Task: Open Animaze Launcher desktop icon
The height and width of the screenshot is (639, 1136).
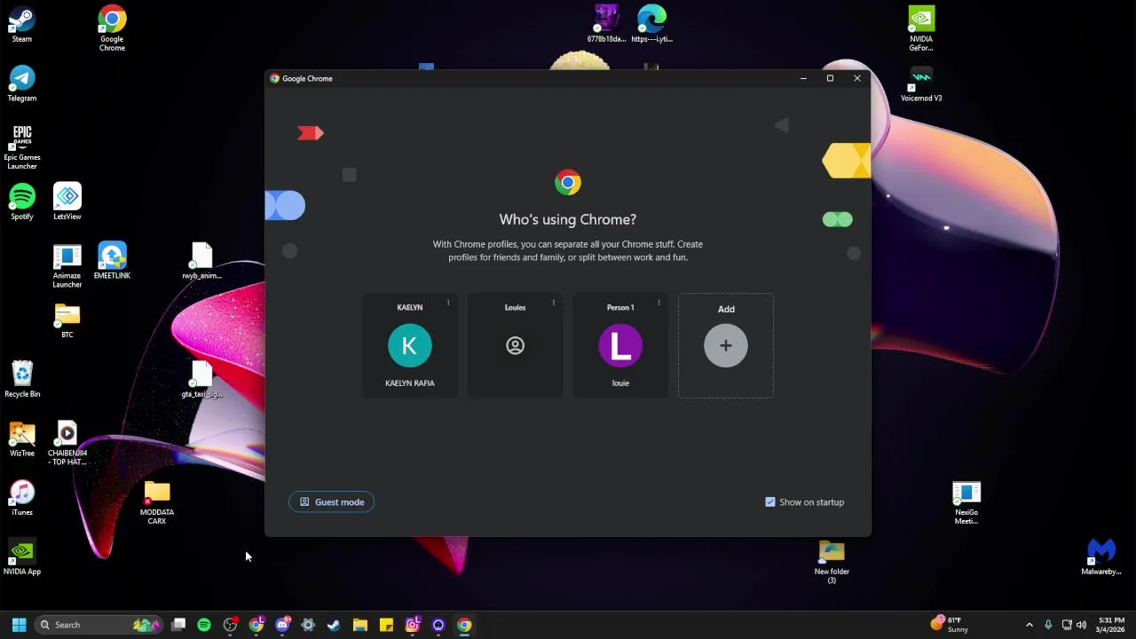Action: 67,265
